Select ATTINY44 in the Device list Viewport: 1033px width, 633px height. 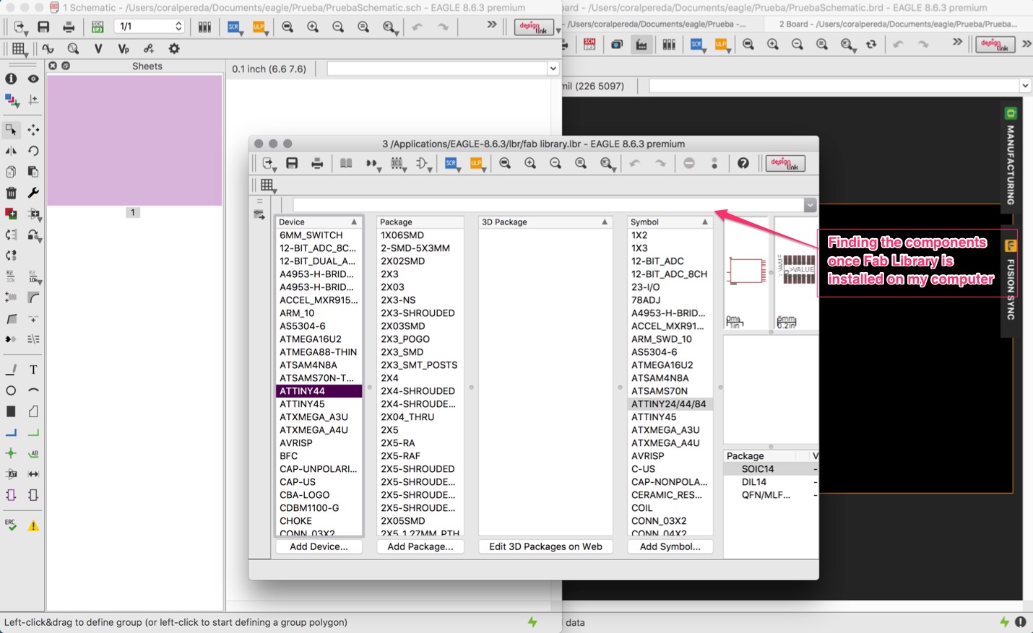tap(319, 391)
